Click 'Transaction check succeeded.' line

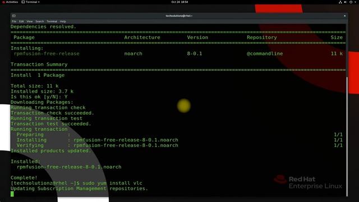pyautogui.click(x=52, y=113)
